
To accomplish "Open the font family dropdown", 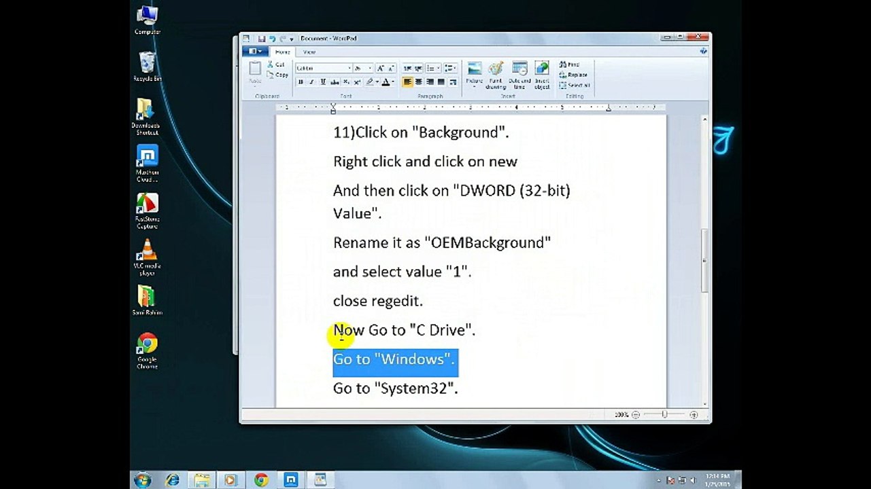I will pos(349,69).
